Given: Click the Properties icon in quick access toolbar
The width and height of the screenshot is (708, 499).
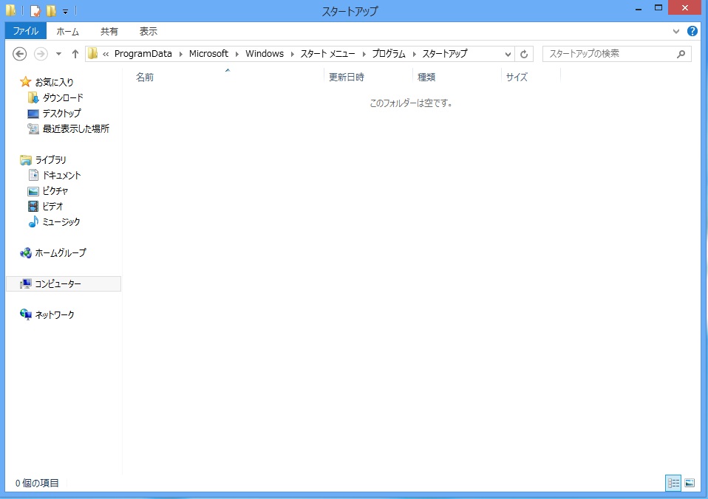Looking at the screenshot, I should (x=35, y=11).
